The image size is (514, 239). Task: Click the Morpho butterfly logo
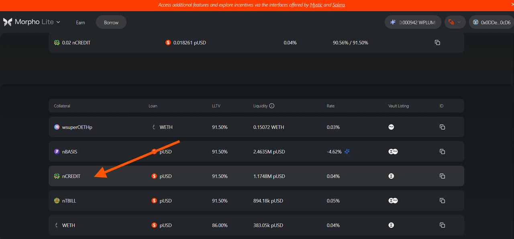[8, 22]
